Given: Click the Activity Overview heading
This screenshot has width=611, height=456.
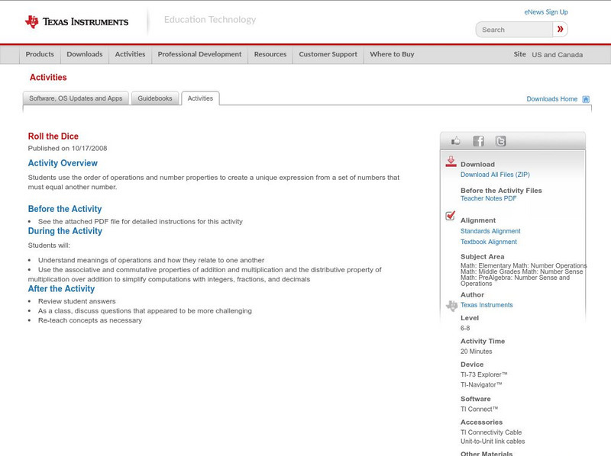Looking at the screenshot, I should pos(63,163).
